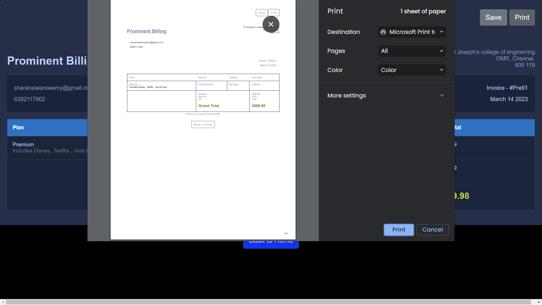Viewport: 542px width, 305px height.
Task: Close the print preview with the X button
Action: click(271, 24)
